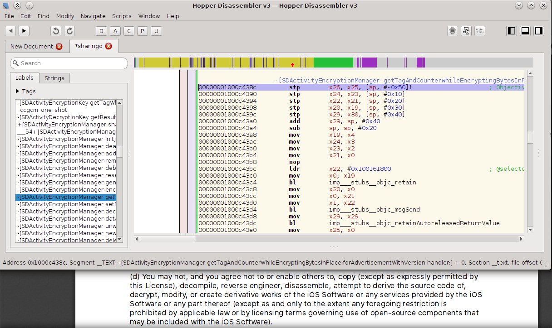
Task: Switch to the New Document tab
Action: point(37,46)
